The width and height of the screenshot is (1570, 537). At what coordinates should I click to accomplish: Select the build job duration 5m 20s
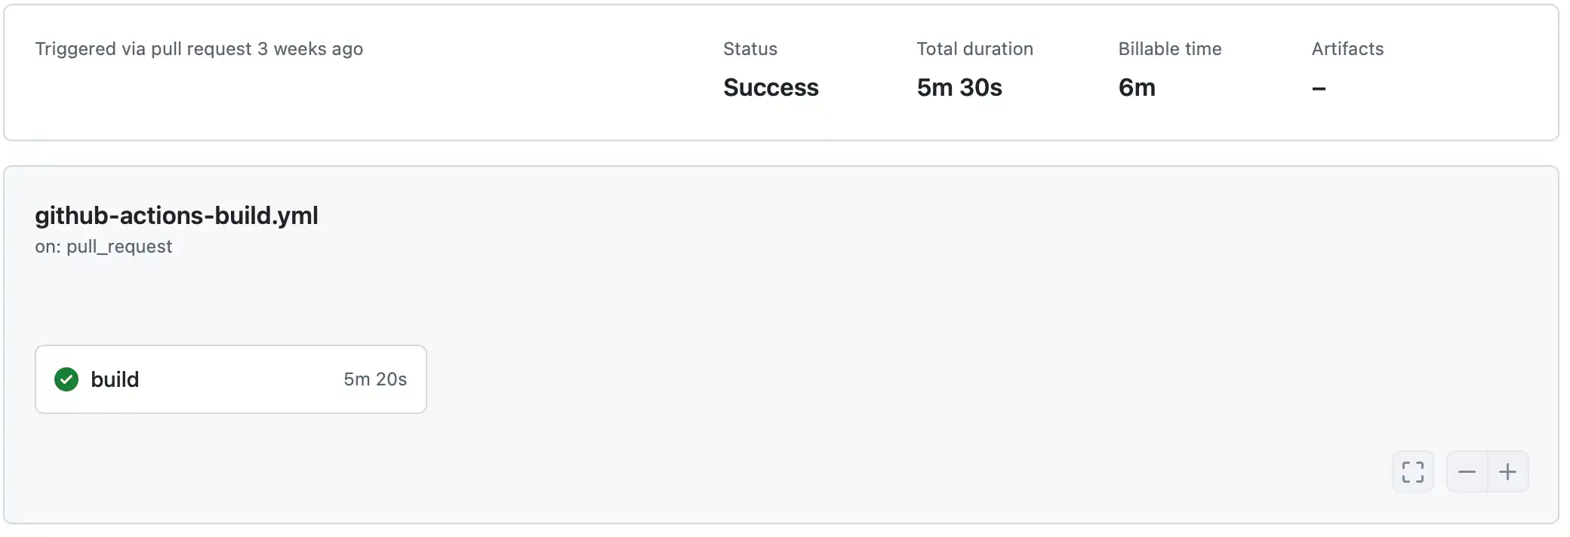(x=375, y=379)
